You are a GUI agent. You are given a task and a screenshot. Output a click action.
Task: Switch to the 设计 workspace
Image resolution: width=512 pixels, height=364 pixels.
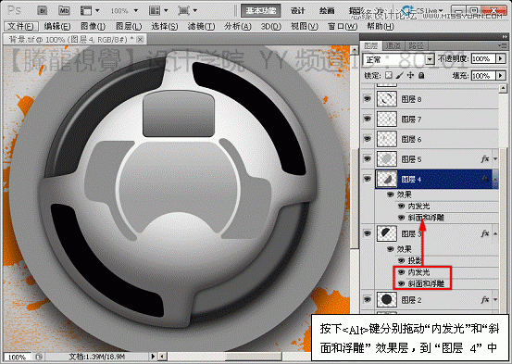(297, 11)
